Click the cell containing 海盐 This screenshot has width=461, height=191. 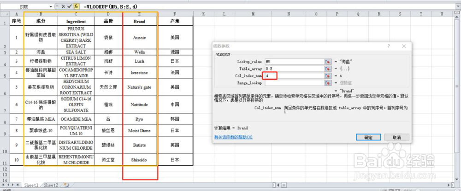point(41,52)
